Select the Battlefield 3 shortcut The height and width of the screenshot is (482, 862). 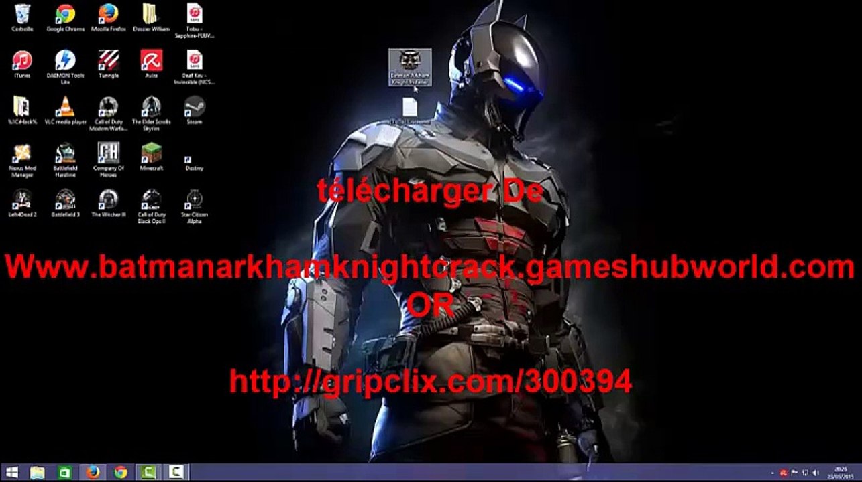point(65,203)
